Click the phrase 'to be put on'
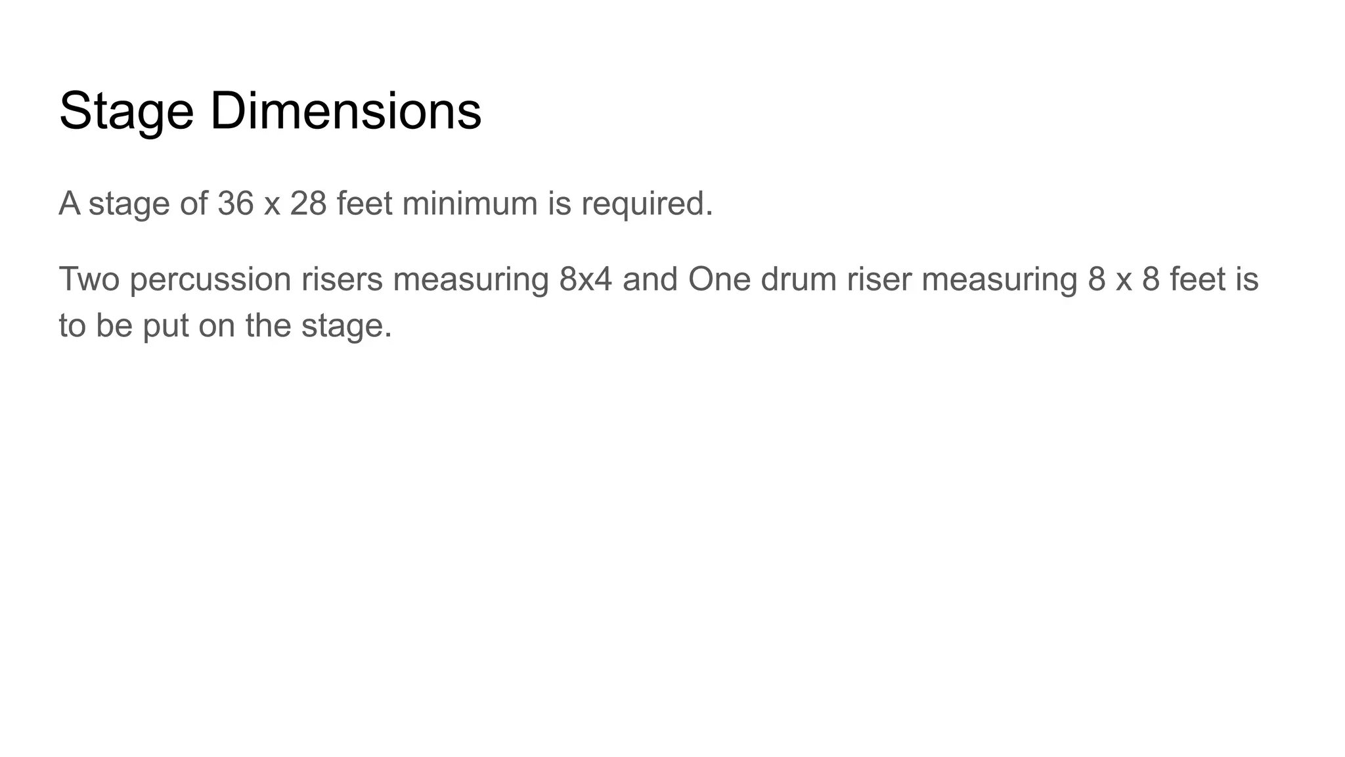The image size is (1345, 757). pyautogui.click(x=147, y=326)
